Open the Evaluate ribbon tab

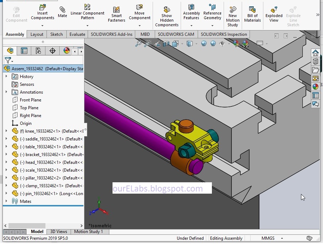pyautogui.click(x=77, y=34)
